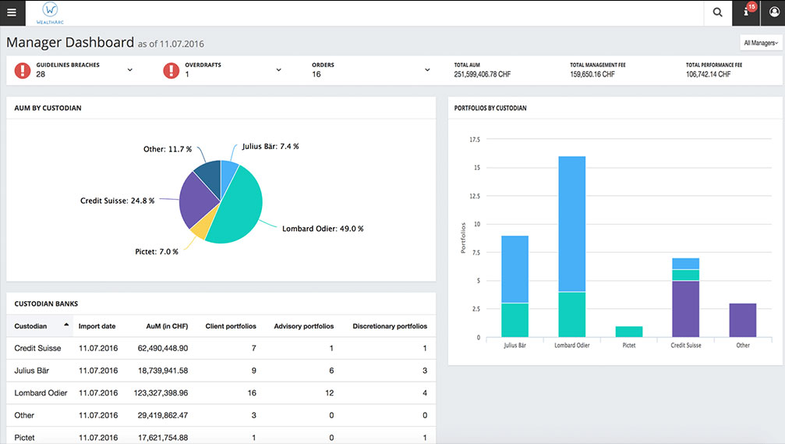Open the user profile icon
Image resolution: width=785 pixels, height=444 pixels.
click(772, 12)
